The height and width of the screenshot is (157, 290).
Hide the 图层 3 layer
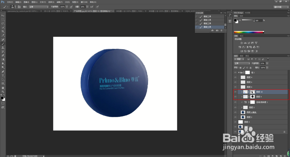click(235, 122)
